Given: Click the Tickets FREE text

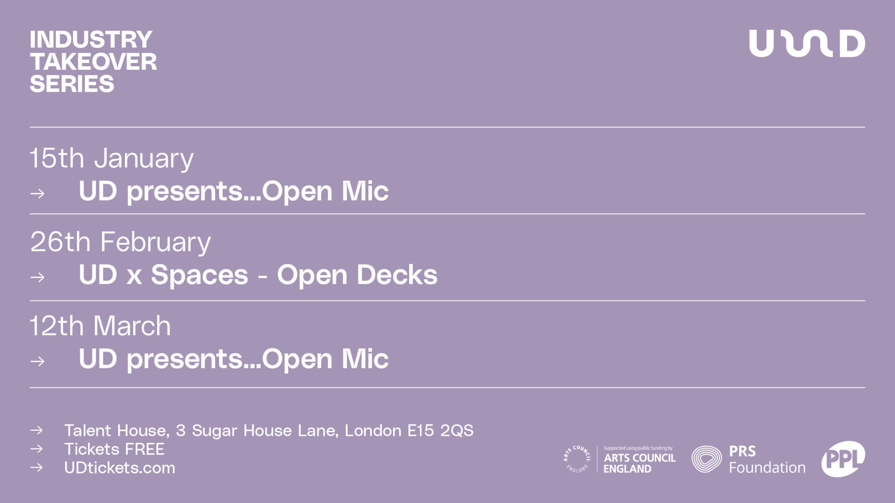Looking at the screenshot, I should click(x=114, y=449).
